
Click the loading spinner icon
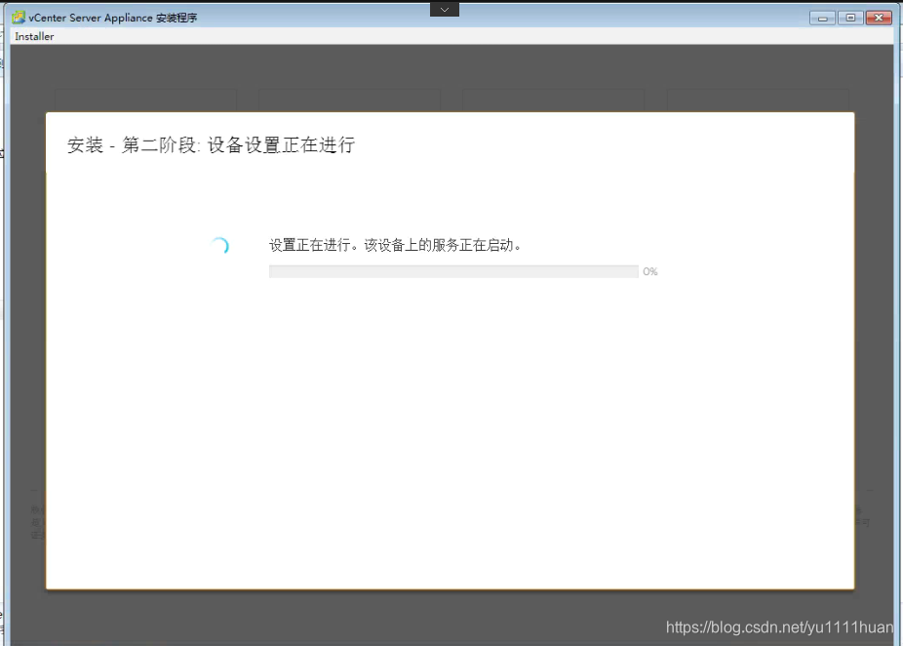coord(219,246)
